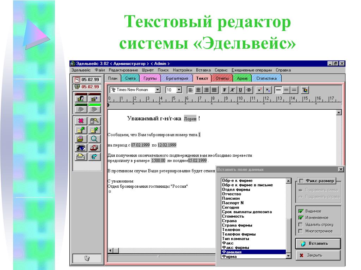Click the trash bin at panel bottom
The width and height of the screenshot is (361, 270).
pyautogui.click(x=87, y=258)
